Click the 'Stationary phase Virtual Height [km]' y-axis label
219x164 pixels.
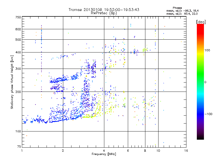(x=12, y=82)
